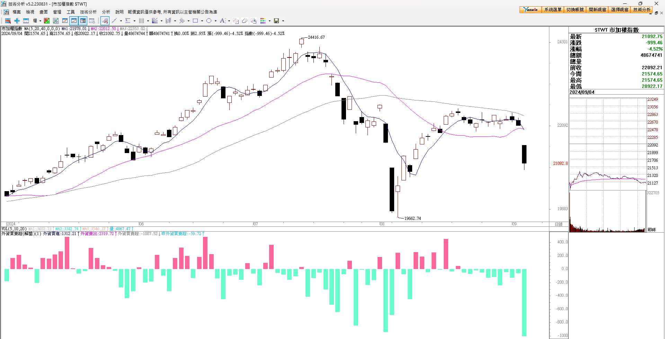The image size is (665, 339).
Task: Click the 19662.74 low price label
Action: pyautogui.click(x=413, y=218)
